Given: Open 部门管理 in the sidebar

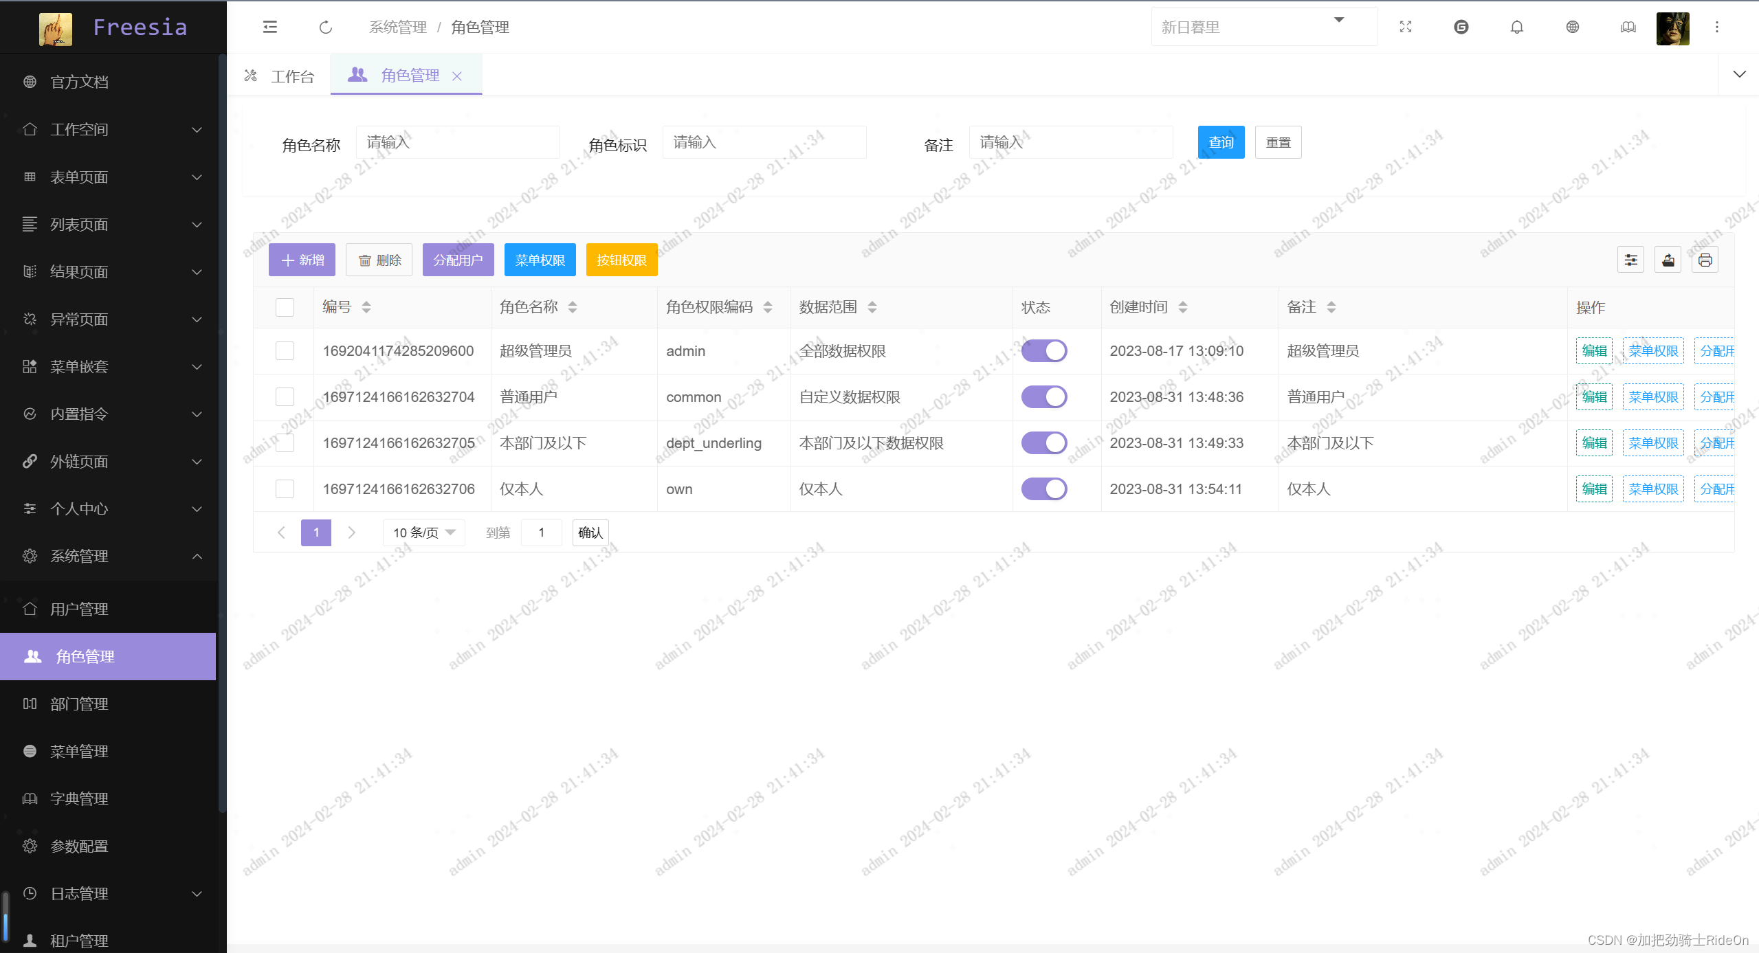Looking at the screenshot, I should [x=109, y=704].
